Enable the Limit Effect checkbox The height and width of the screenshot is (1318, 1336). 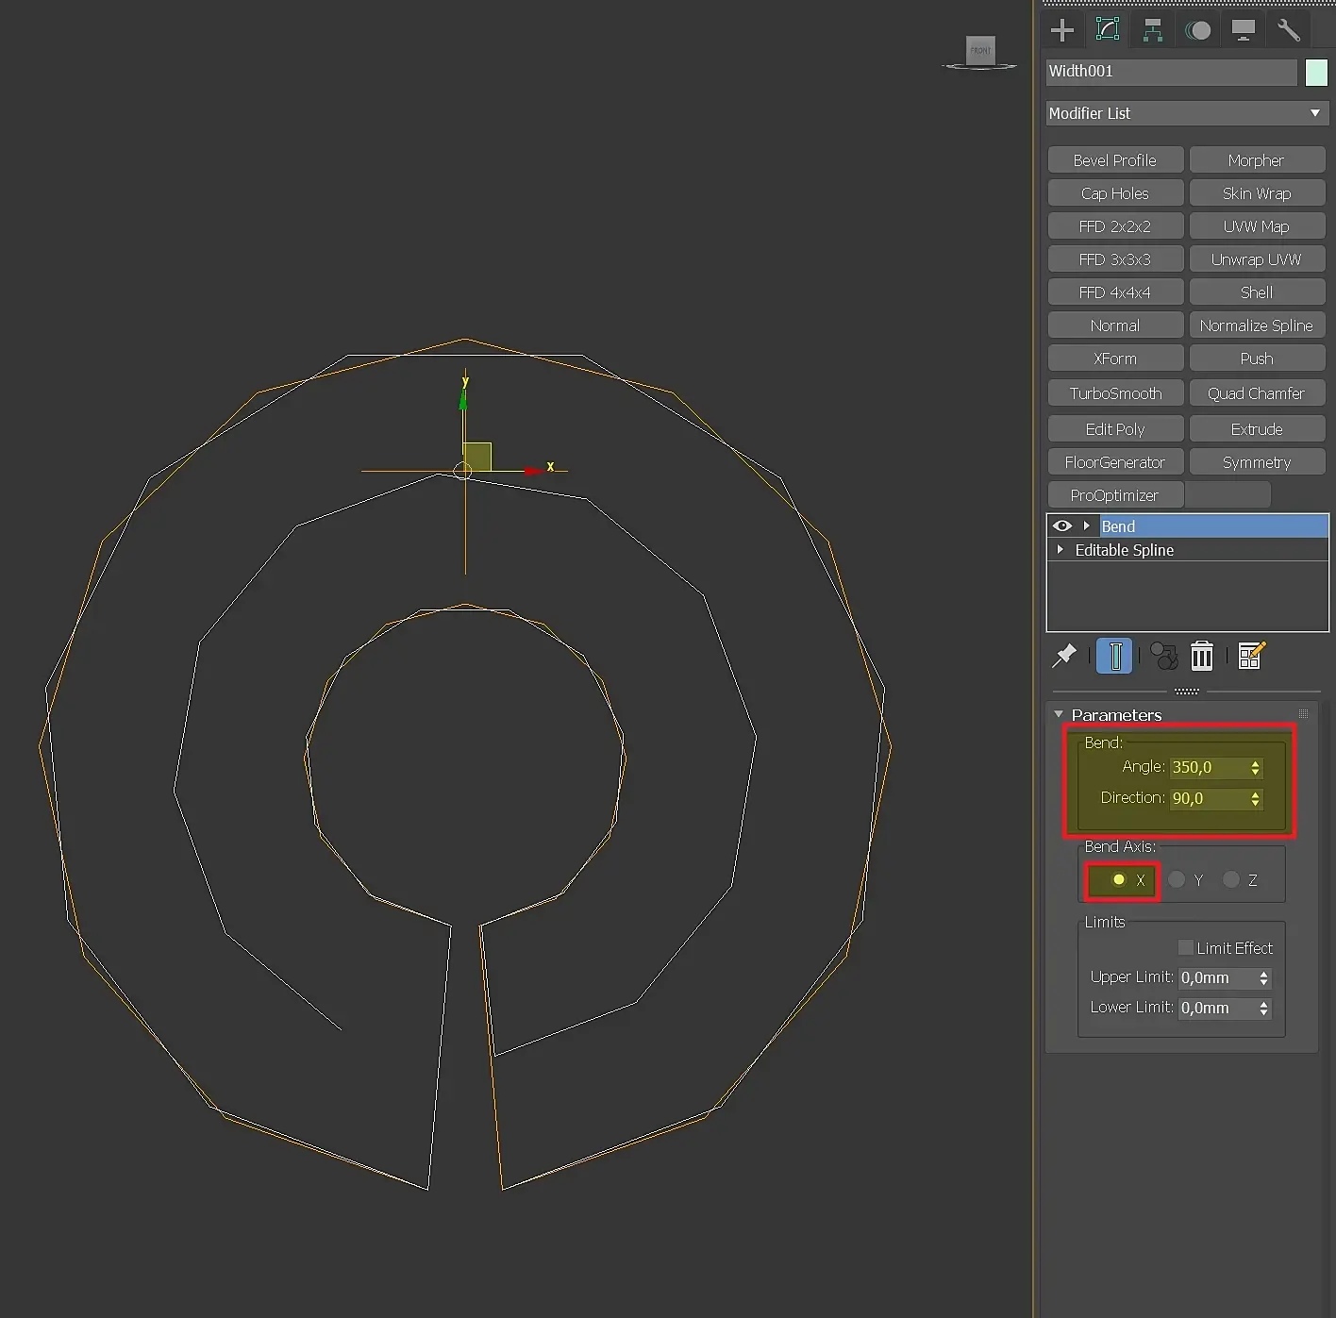(x=1186, y=947)
